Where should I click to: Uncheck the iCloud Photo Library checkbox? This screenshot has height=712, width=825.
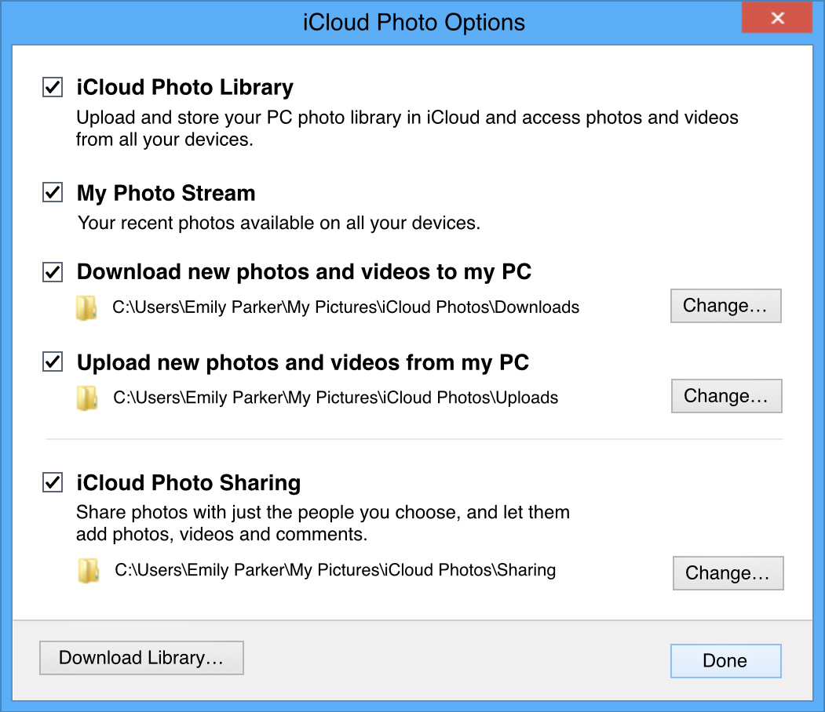53,87
